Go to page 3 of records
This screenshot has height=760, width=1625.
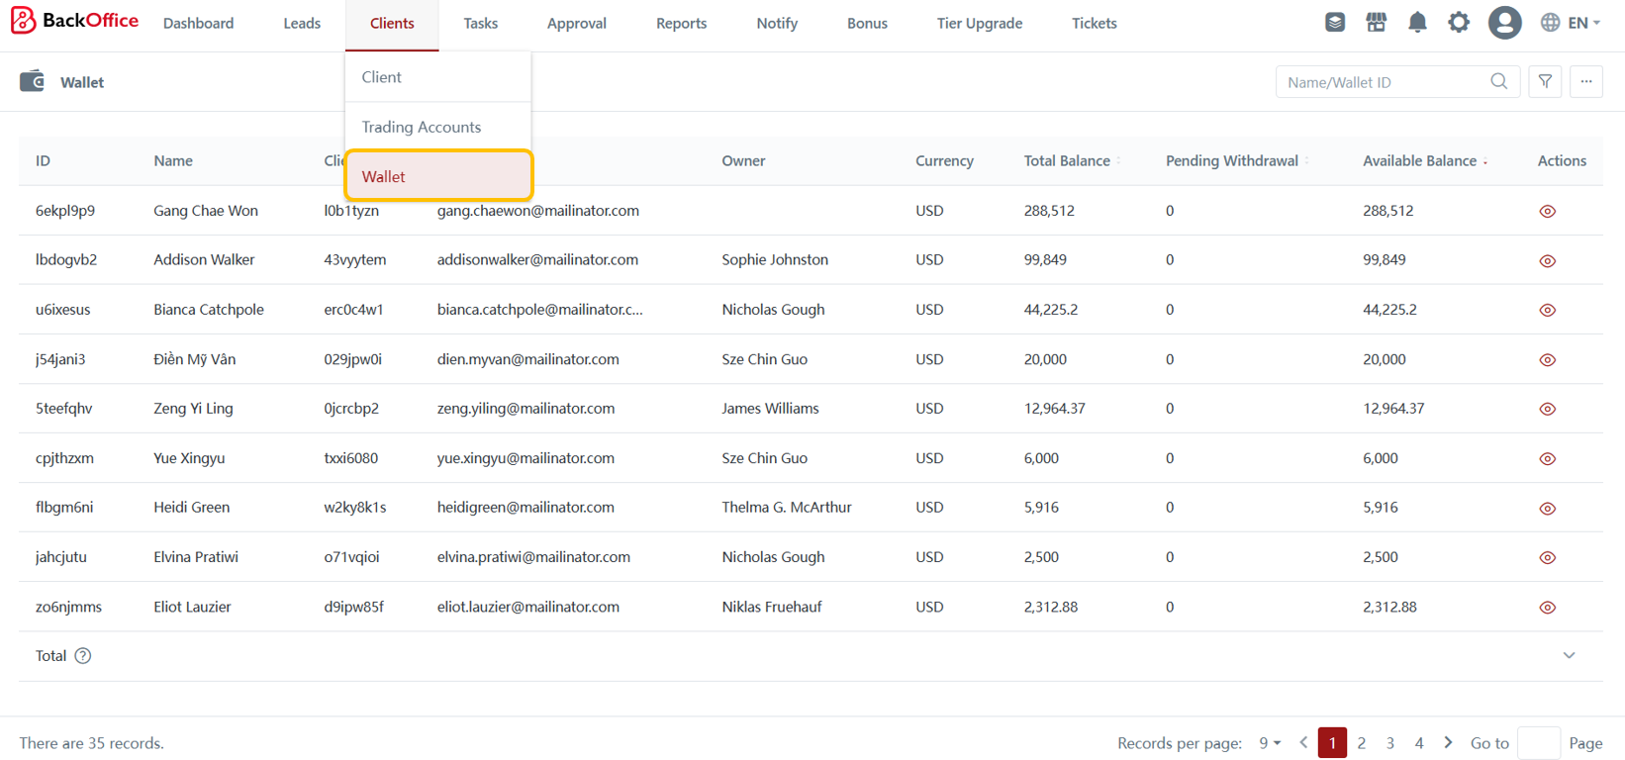(x=1389, y=743)
